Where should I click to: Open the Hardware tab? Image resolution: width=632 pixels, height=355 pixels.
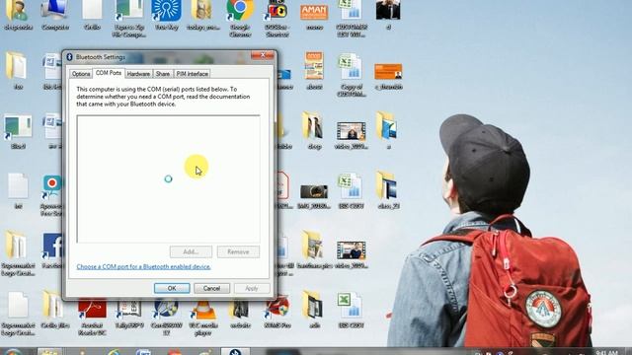pyautogui.click(x=138, y=74)
